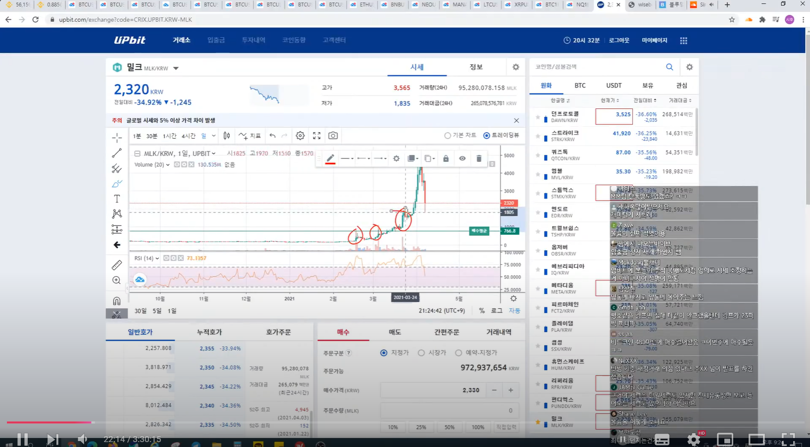Undo last chart drawing action
Image resolution: width=810 pixels, height=447 pixels.
pos(272,136)
